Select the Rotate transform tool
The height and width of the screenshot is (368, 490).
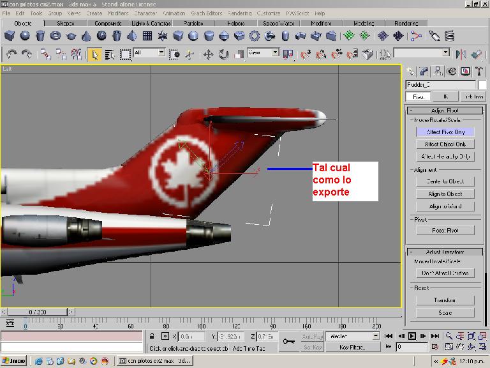224,54
